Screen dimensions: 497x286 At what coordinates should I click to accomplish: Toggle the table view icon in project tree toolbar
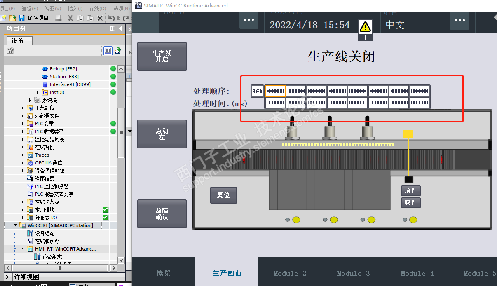pos(108,51)
